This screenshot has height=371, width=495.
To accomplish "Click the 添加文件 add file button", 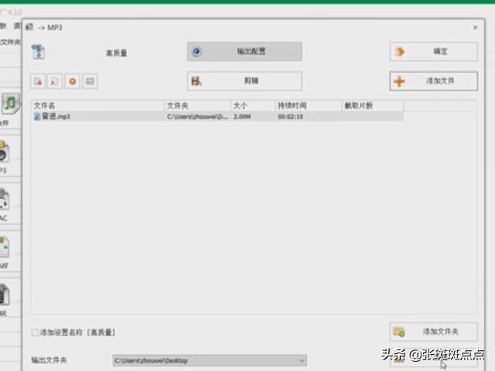I will [432, 81].
